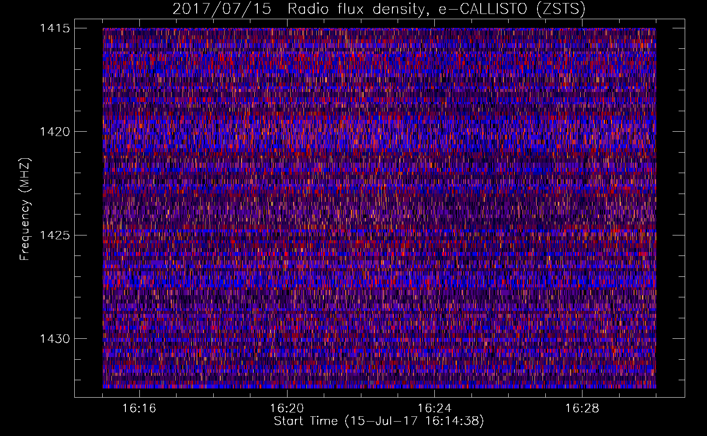Image resolution: width=707 pixels, height=436 pixels.
Task: Click the '16:16' time axis label
Action: pos(139,409)
